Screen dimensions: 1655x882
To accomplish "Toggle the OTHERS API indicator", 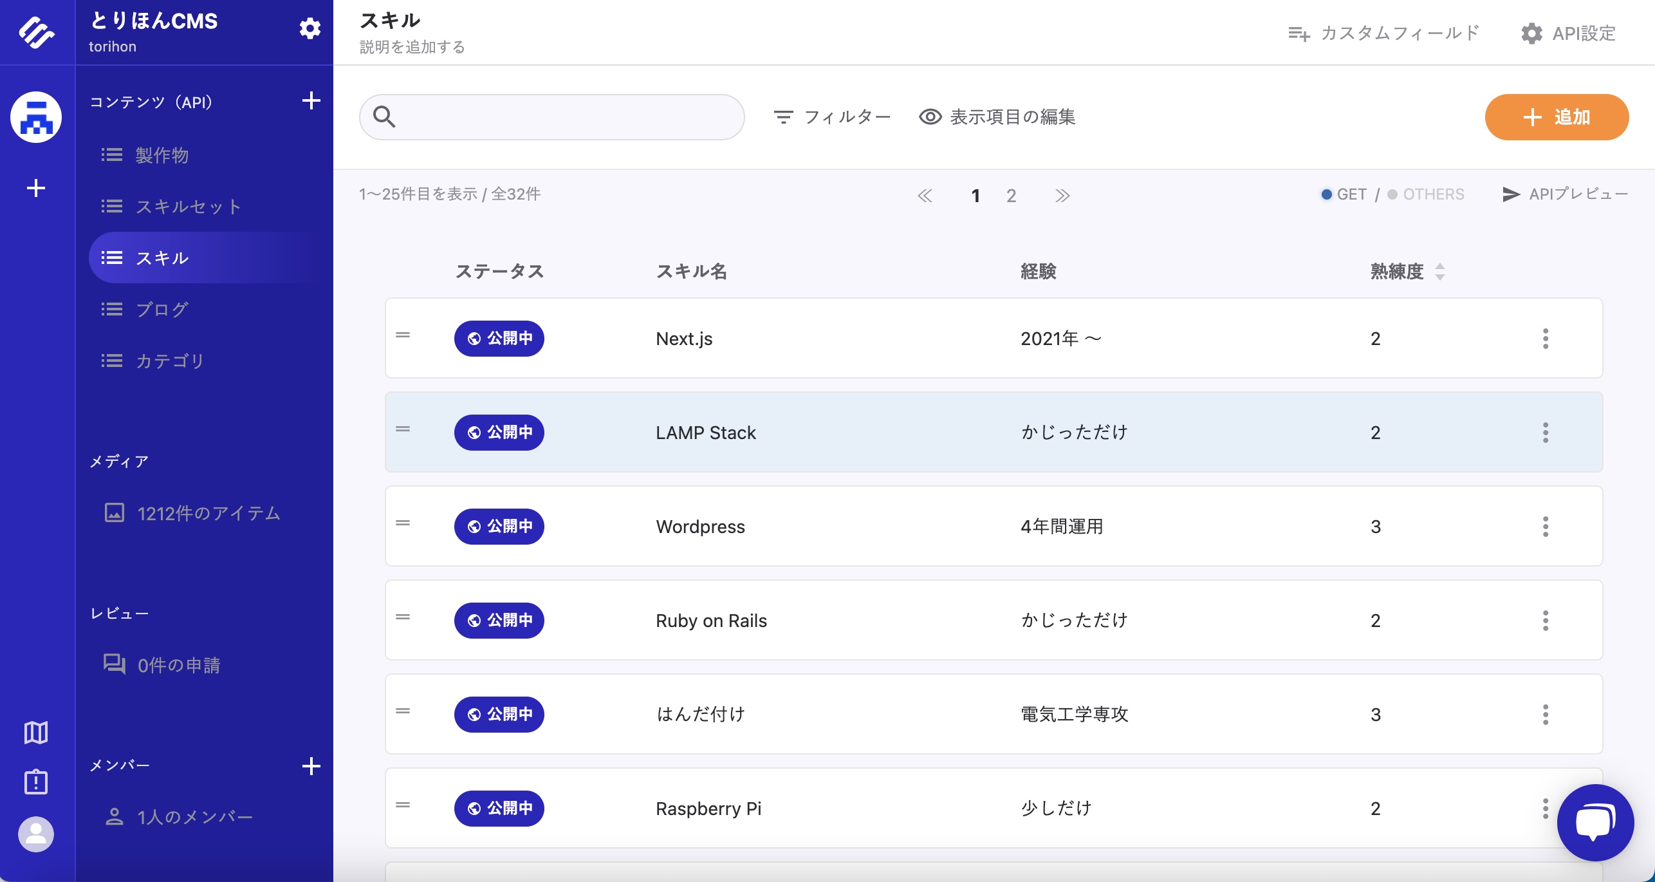I will (x=1426, y=194).
